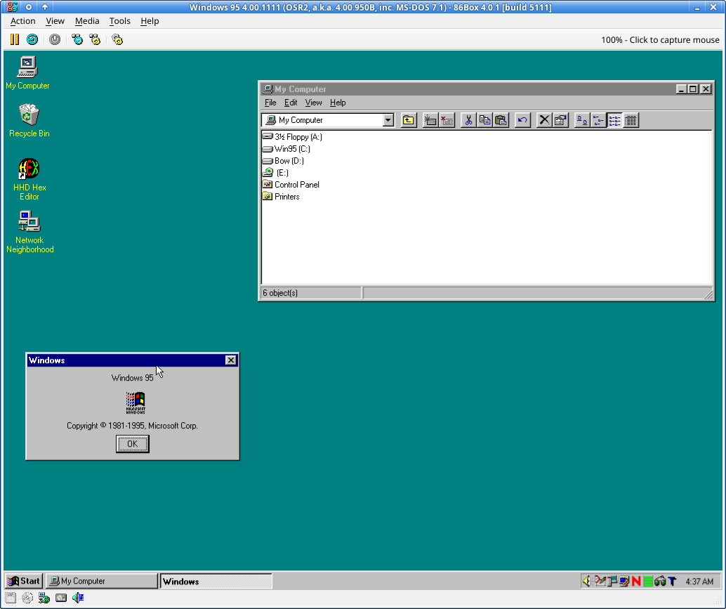Click the display monitor tray icon
This screenshot has height=609, width=726.
624,581
